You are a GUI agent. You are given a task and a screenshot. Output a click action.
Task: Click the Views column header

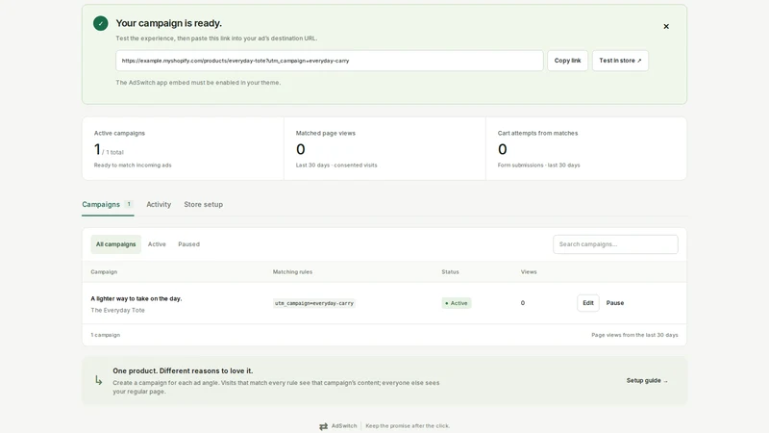529,272
